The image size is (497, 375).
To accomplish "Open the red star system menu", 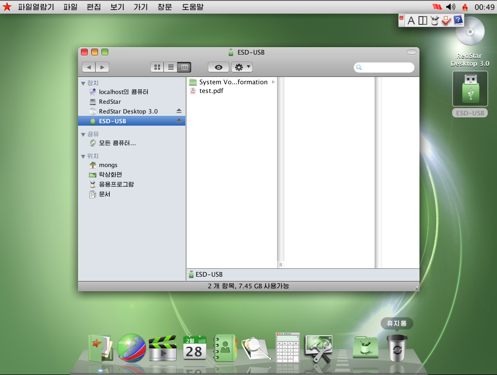I will 7,7.
